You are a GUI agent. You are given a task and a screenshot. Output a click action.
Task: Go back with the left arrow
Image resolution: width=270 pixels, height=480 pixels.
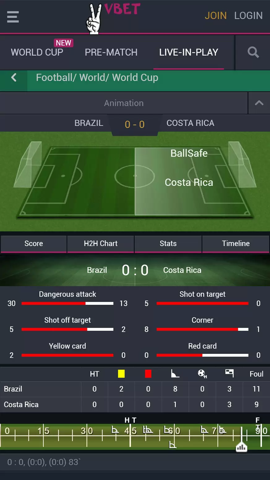pyautogui.click(x=14, y=77)
